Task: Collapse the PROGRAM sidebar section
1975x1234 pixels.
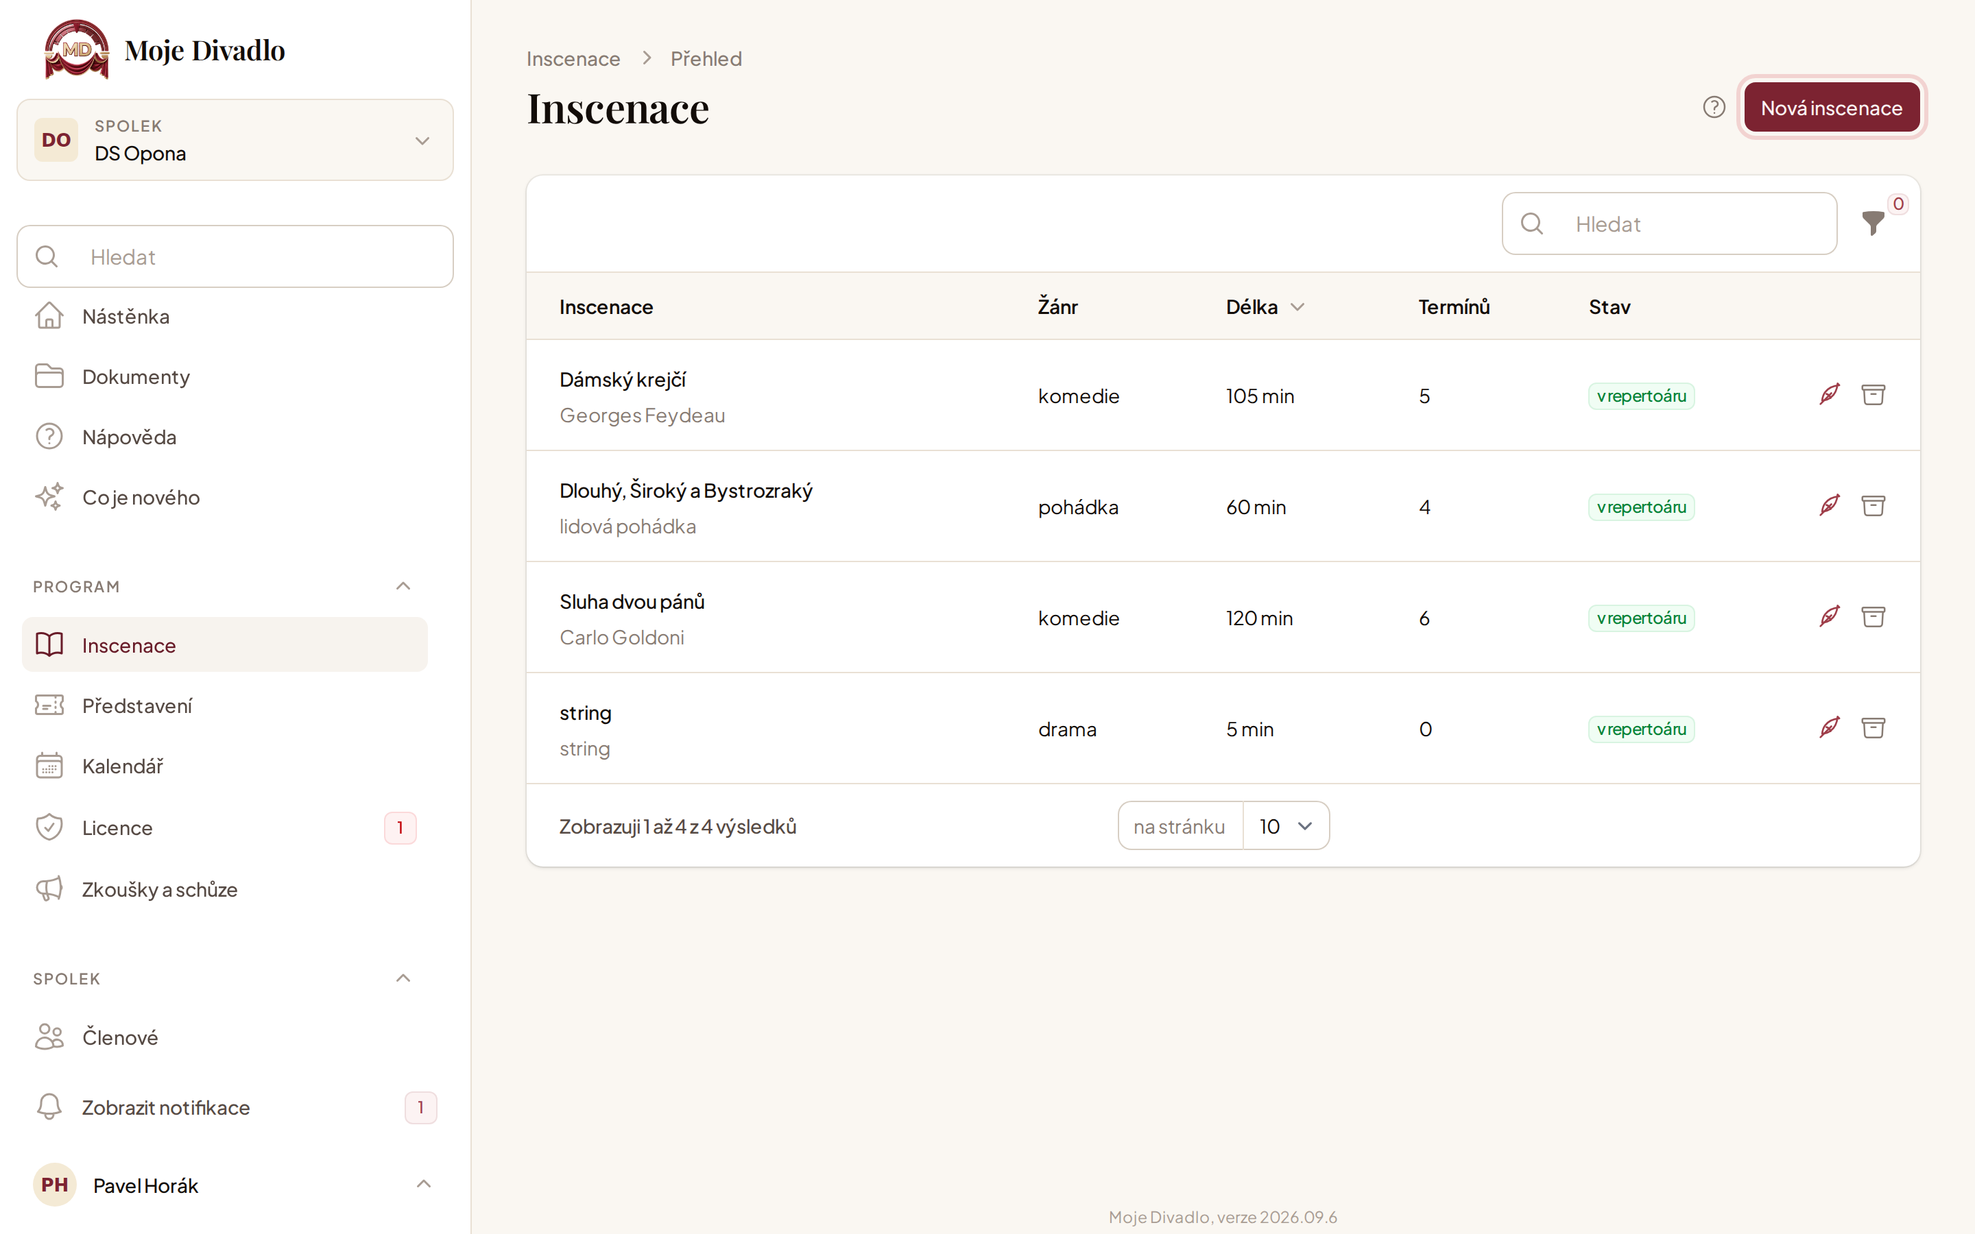Action: coord(403,587)
